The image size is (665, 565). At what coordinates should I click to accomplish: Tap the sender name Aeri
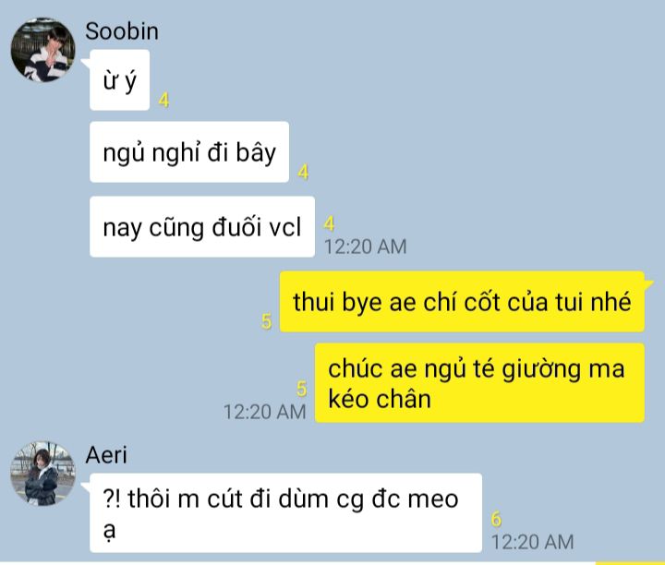pyautogui.click(x=106, y=455)
